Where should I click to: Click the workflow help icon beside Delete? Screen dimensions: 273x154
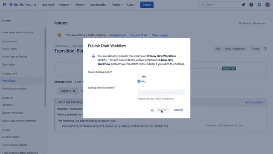tap(265, 49)
